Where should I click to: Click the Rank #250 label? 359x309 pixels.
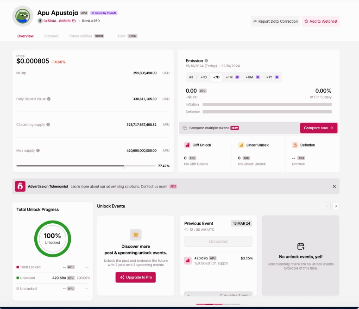click(91, 21)
